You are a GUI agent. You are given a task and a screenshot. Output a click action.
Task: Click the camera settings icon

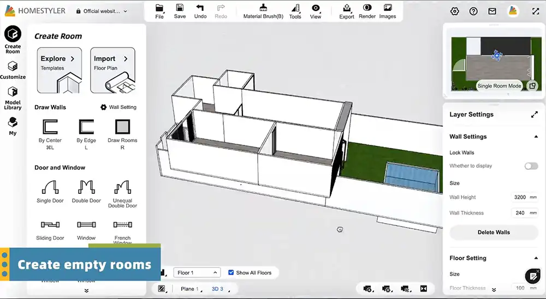click(387, 289)
